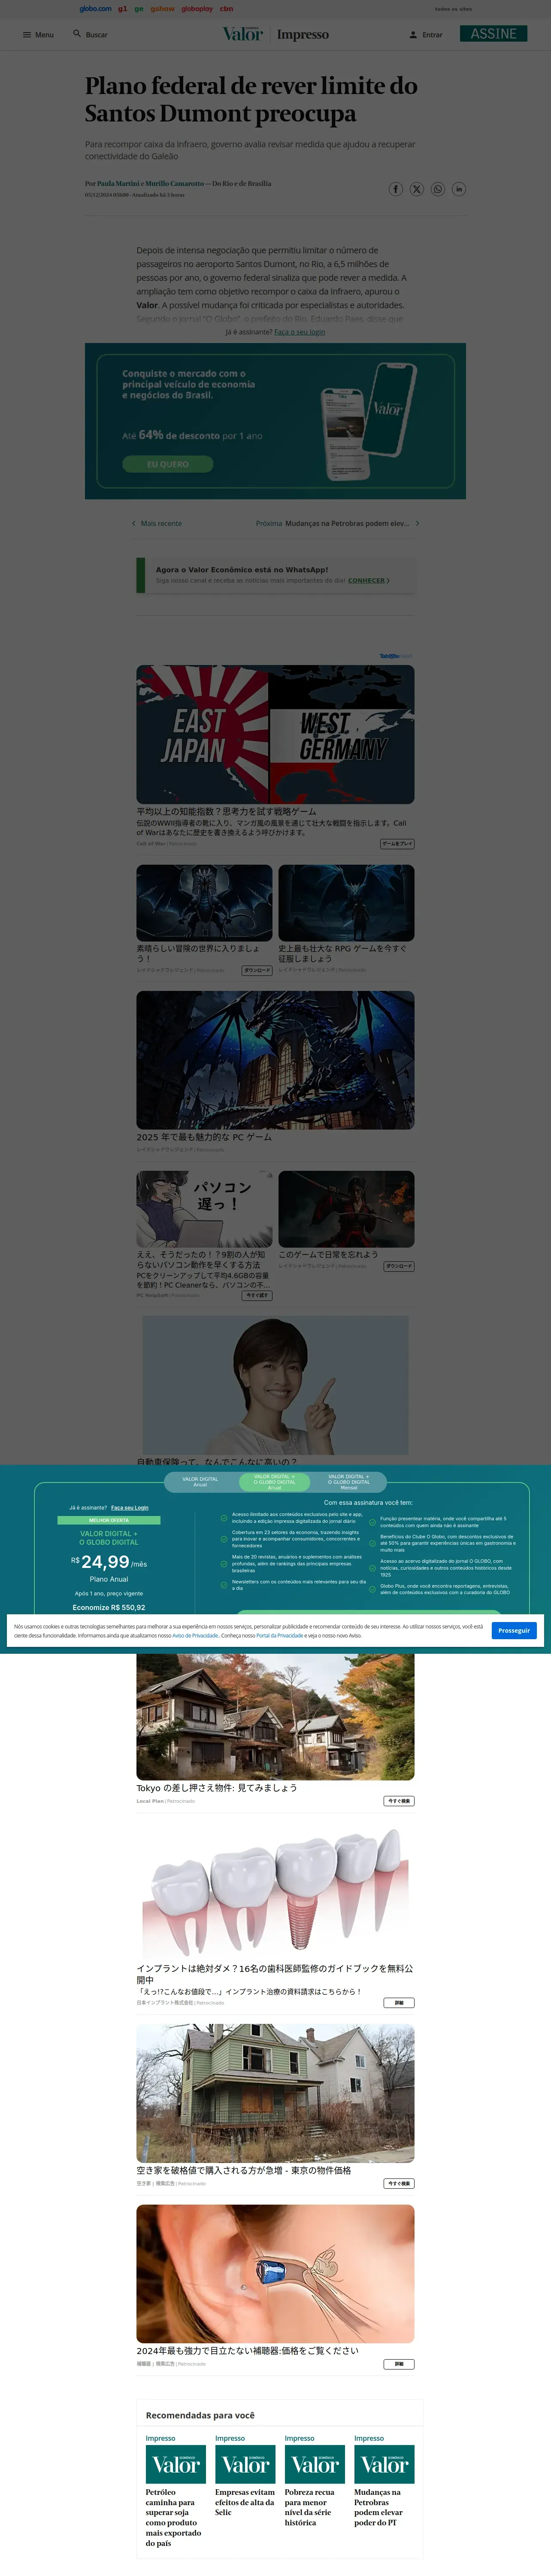Open Tokyo 差し押さえ物件 ad image
This screenshot has width=551, height=2576.
tap(275, 1716)
